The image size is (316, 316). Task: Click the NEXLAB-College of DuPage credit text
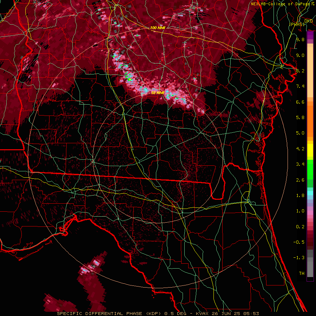(x=281, y=4)
